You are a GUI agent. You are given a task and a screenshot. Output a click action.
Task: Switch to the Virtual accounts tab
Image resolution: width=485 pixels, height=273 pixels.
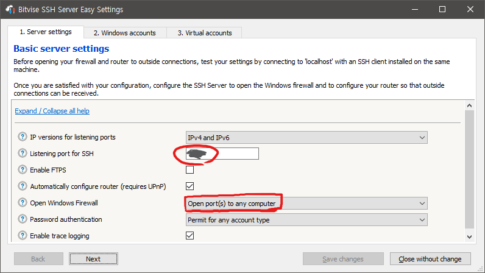click(205, 33)
